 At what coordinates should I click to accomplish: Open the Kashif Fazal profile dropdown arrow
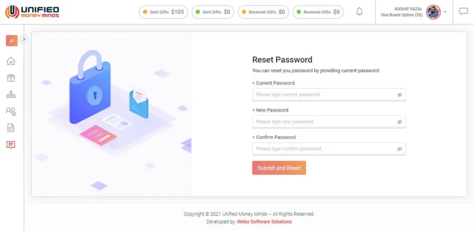point(445,12)
